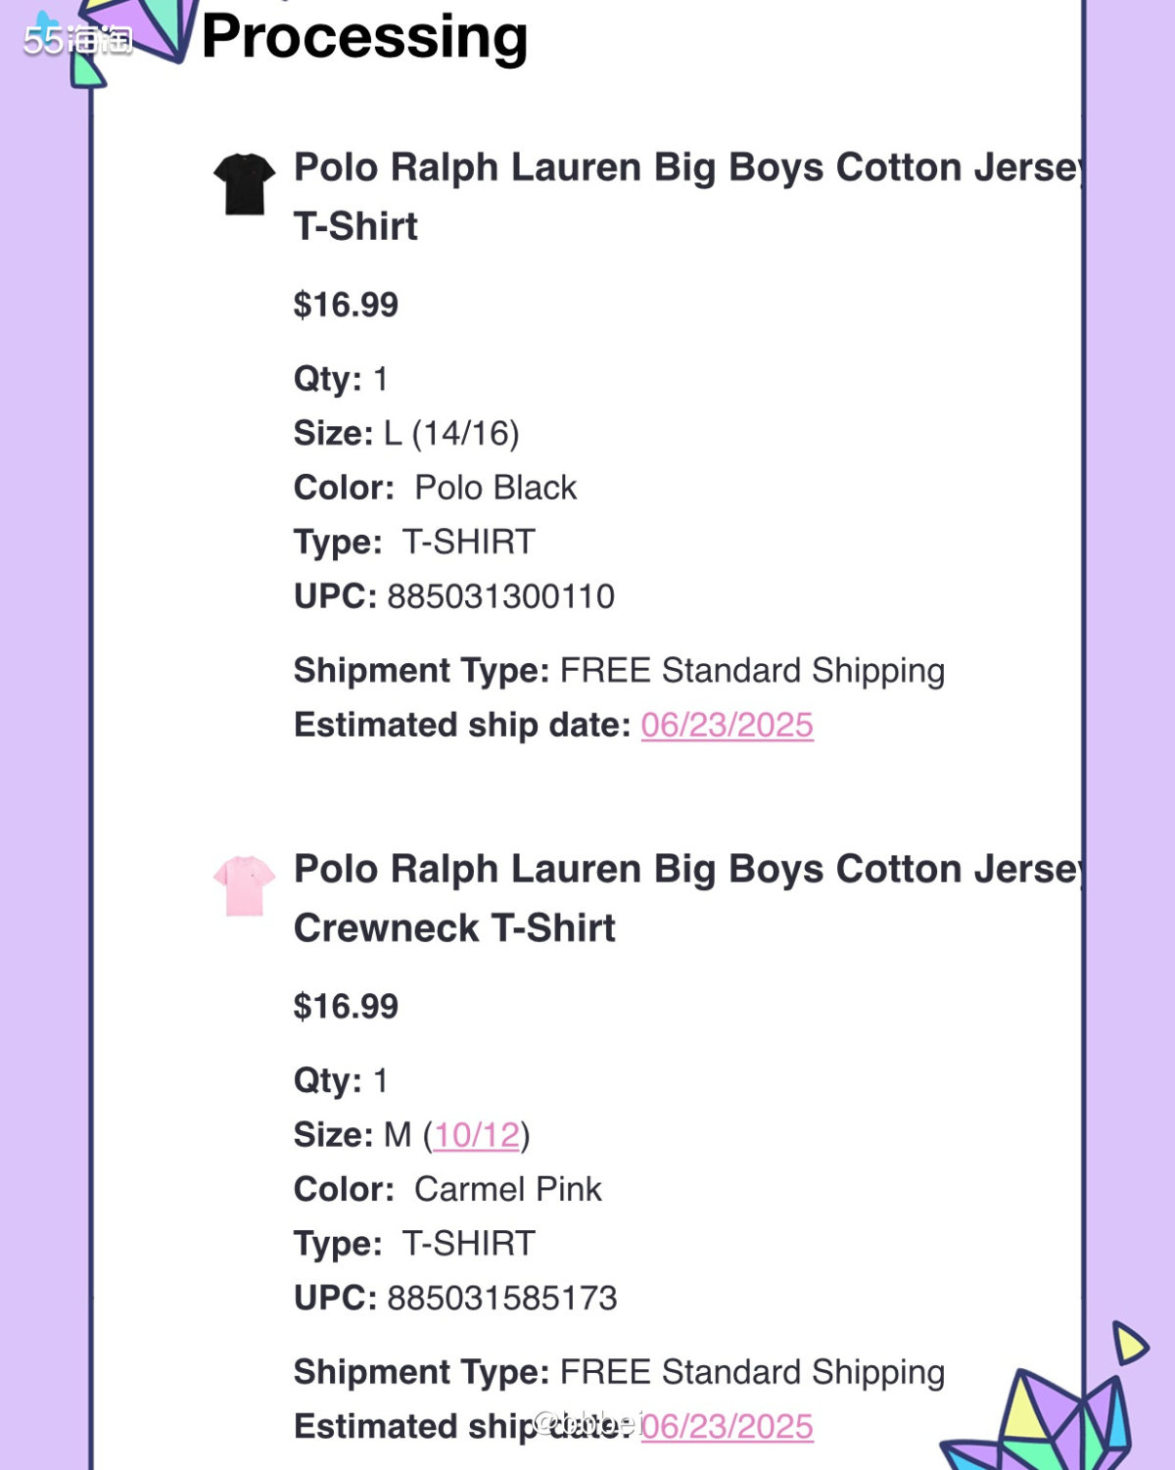Viewport: 1175px width, 1470px height.
Task: Click the small yellow triangle gem icon
Action: pyautogui.click(x=1128, y=1343)
